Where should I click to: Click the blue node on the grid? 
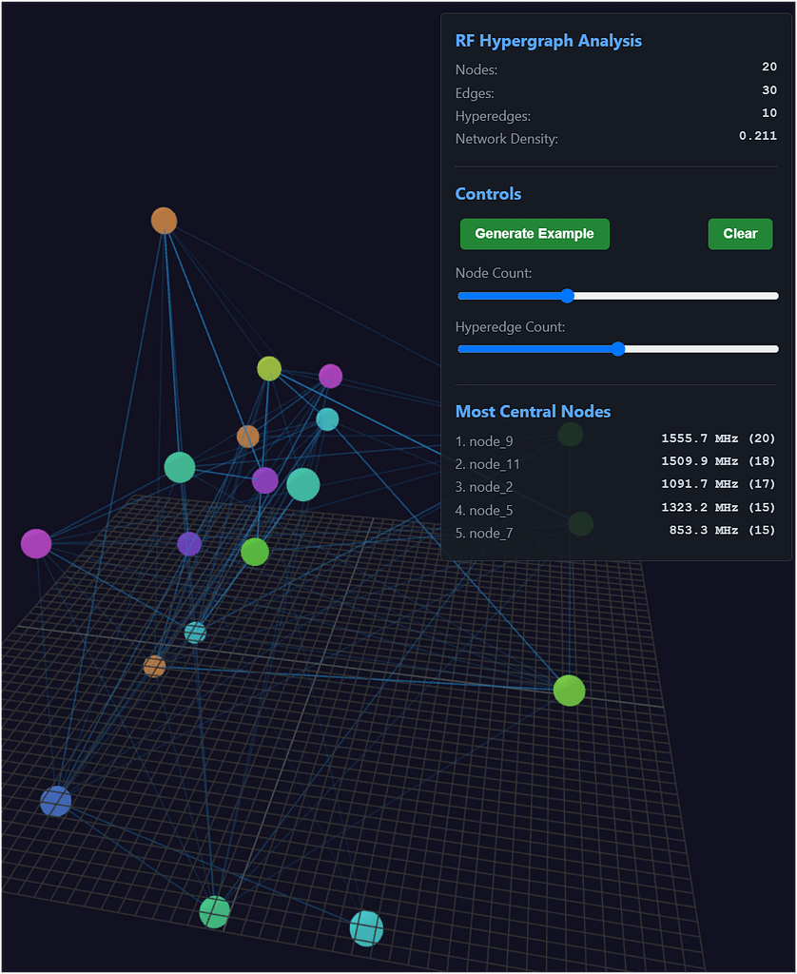coord(56,801)
